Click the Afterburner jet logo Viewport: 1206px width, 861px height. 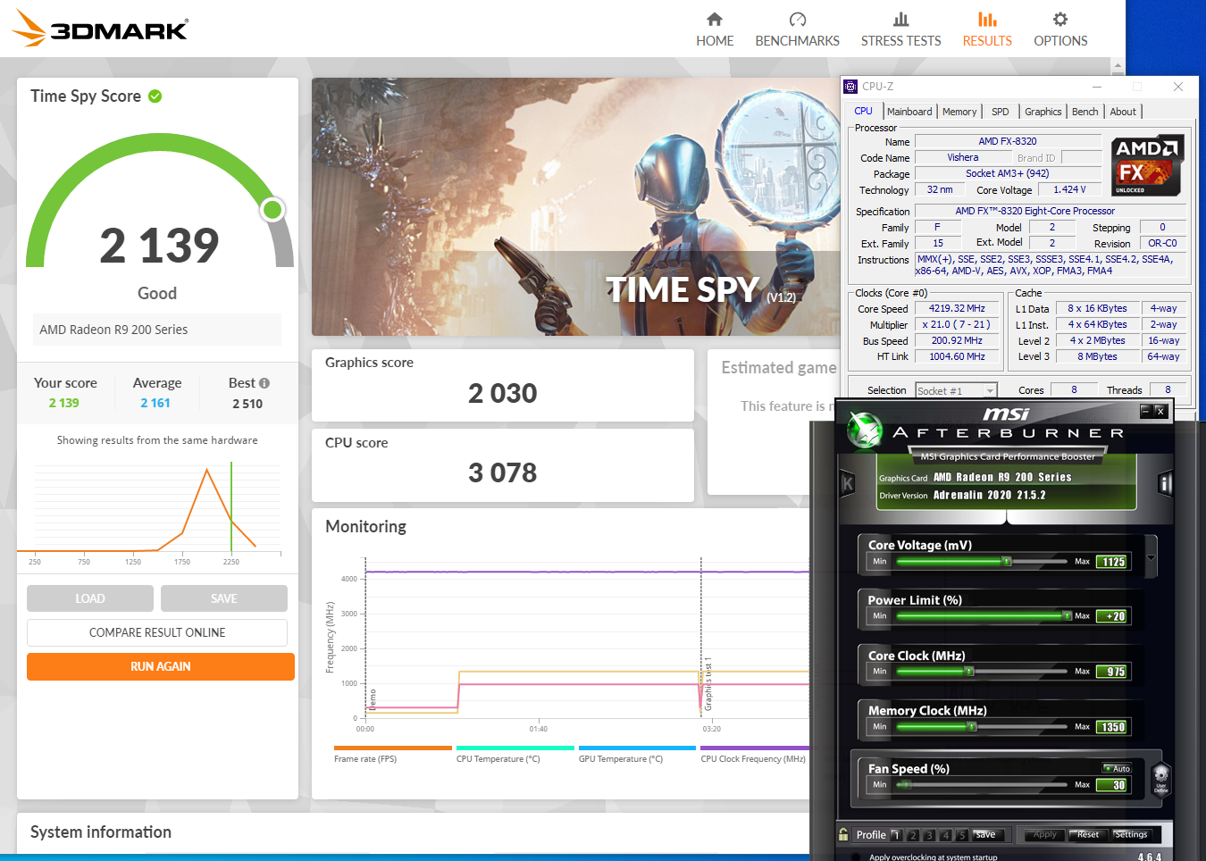[x=864, y=430]
